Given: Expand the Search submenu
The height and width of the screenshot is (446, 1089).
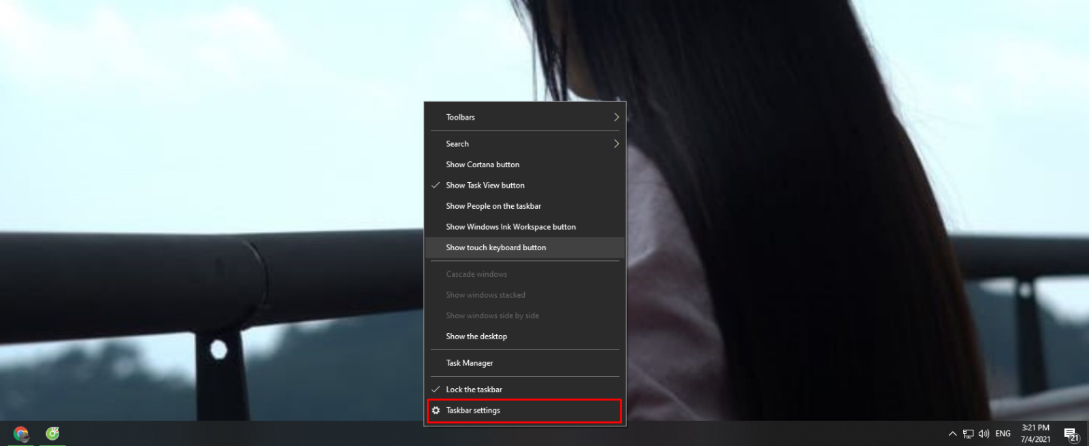Looking at the screenshot, I should click(525, 144).
